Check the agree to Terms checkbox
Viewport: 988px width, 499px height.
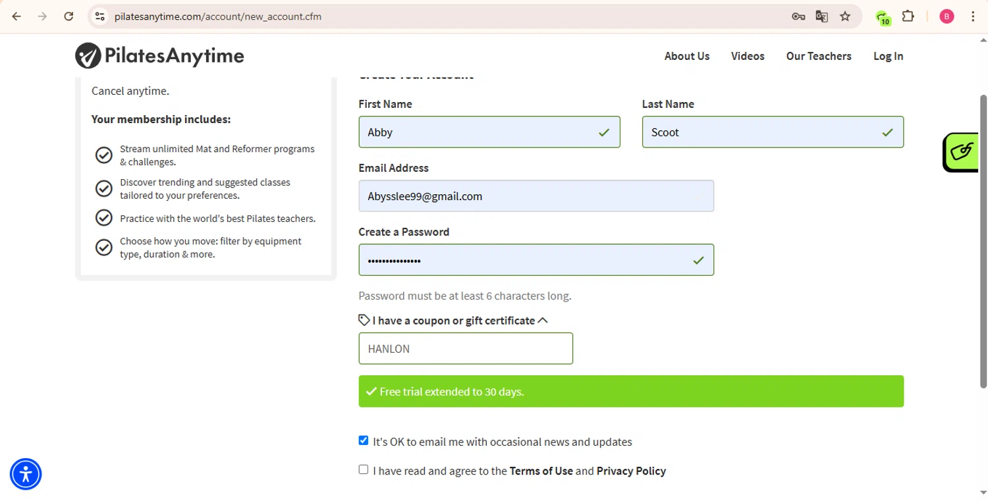[x=364, y=469]
